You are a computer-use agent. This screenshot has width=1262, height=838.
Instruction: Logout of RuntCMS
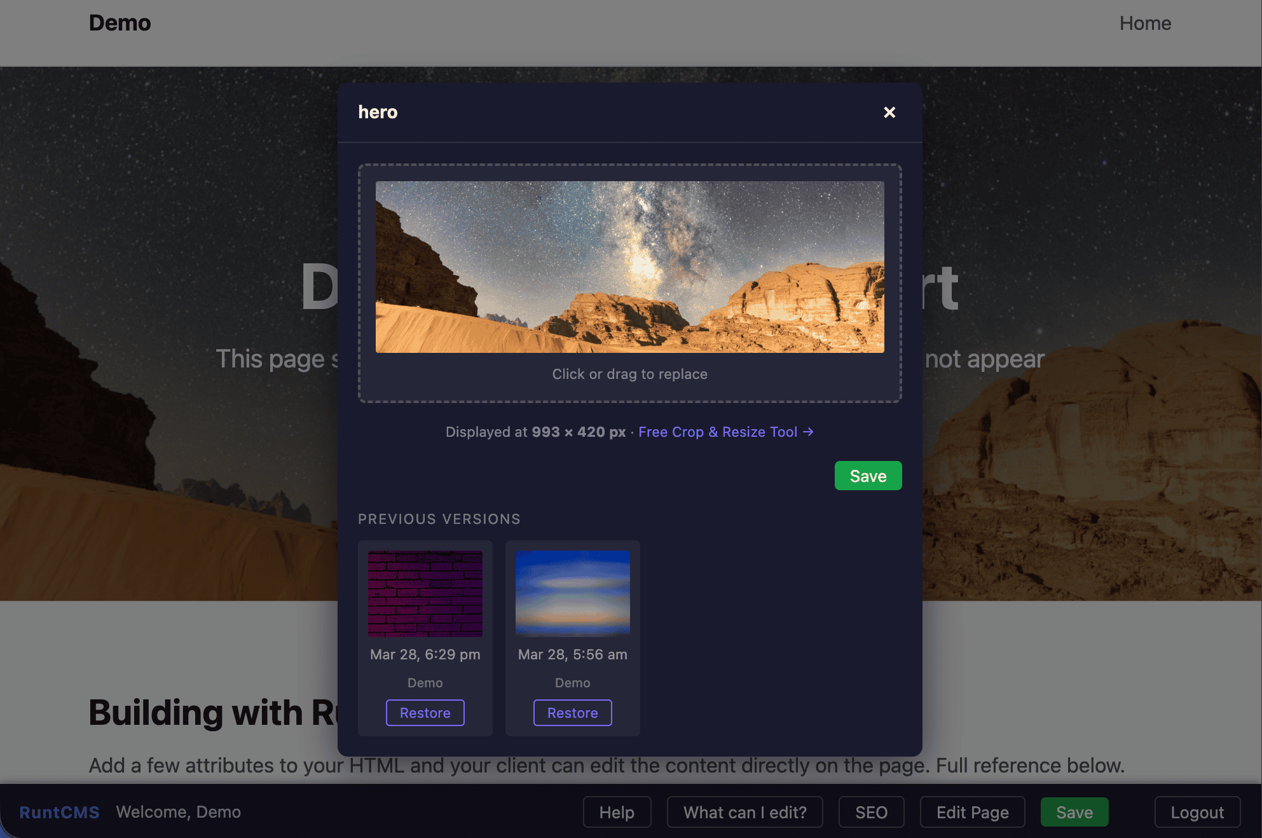pyautogui.click(x=1197, y=812)
